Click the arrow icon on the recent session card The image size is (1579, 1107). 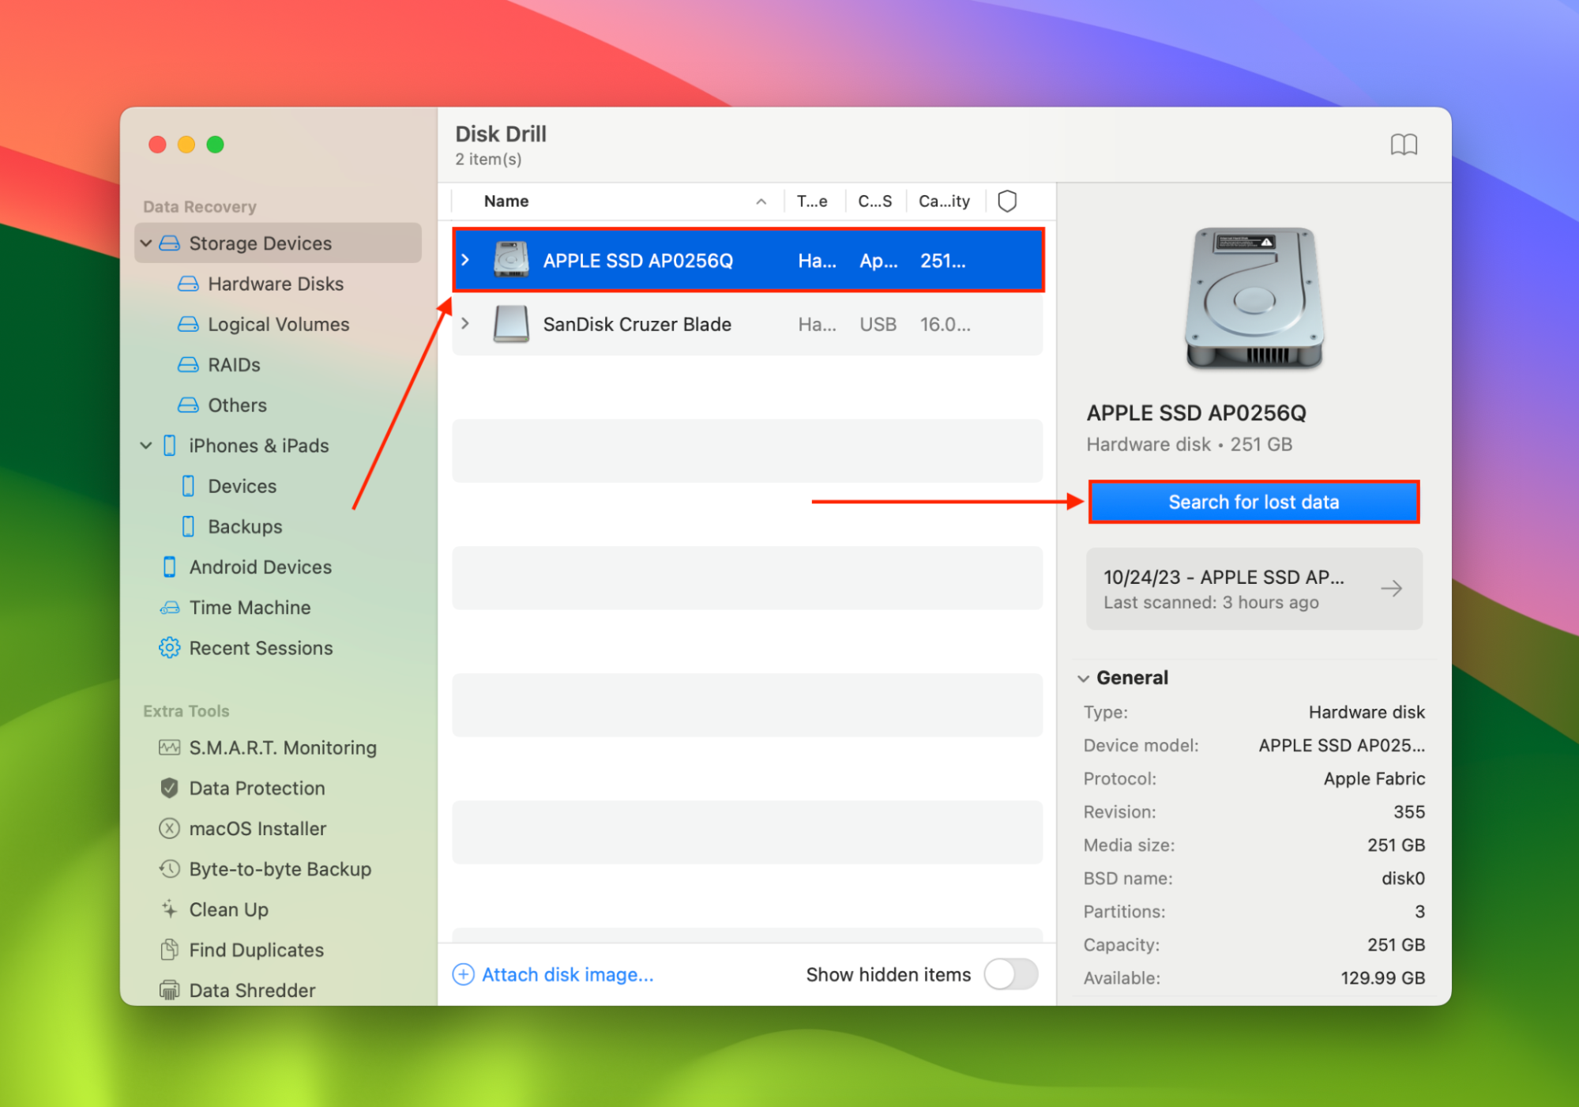[x=1392, y=589]
